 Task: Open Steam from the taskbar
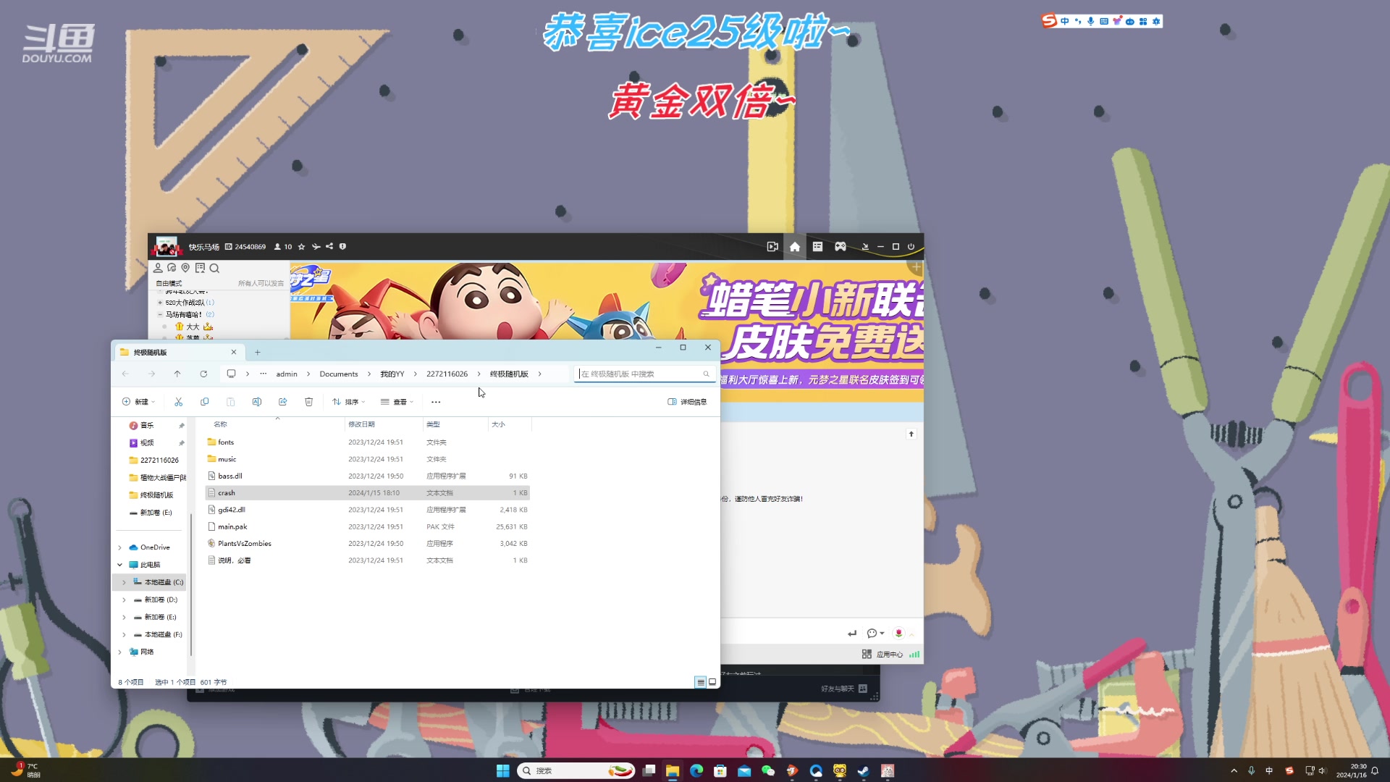[864, 770]
